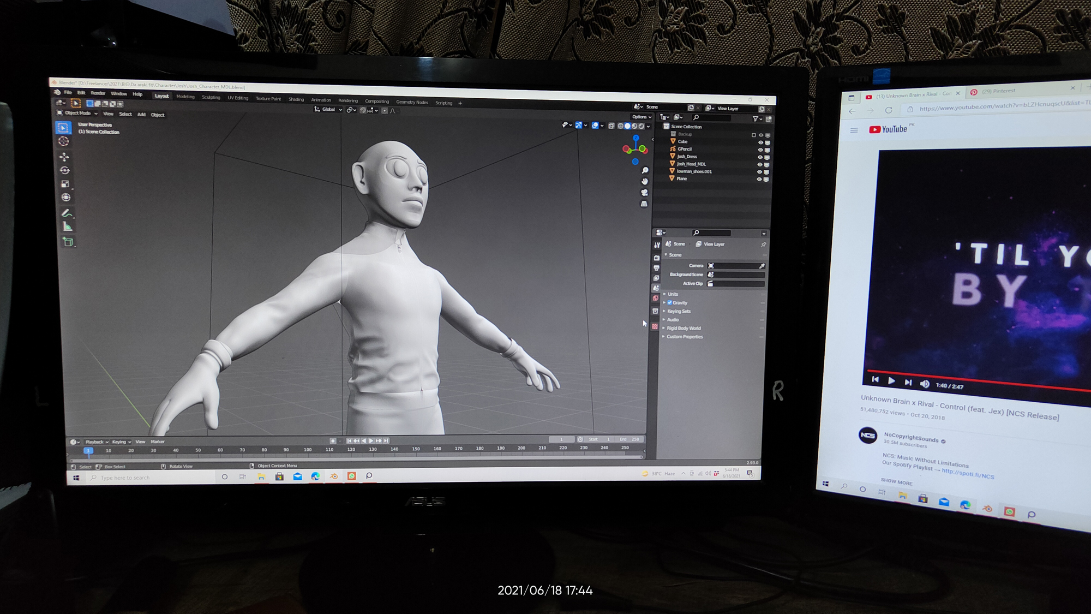Open the Object properties tab icon
Image resolution: width=1091 pixels, height=614 pixels.
(x=655, y=311)
